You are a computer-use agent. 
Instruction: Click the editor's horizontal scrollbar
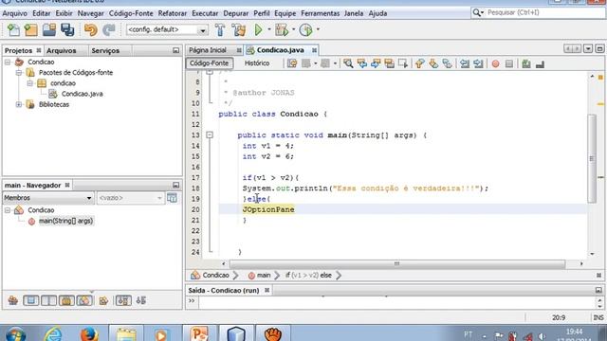[397, 264]
